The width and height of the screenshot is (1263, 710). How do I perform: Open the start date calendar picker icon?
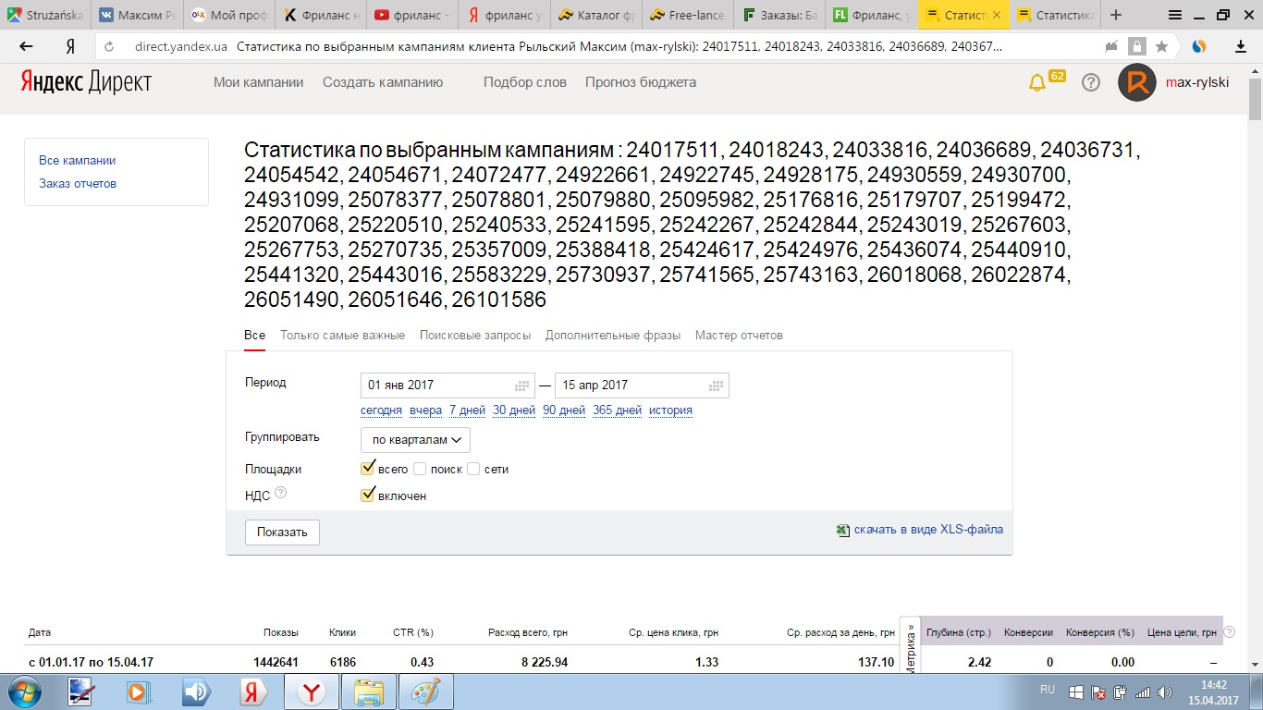pos(521,386)
